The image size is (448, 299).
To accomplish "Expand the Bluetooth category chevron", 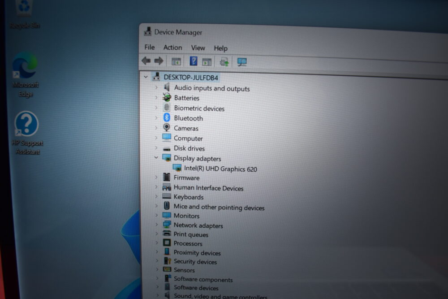I will pos(156,117).
